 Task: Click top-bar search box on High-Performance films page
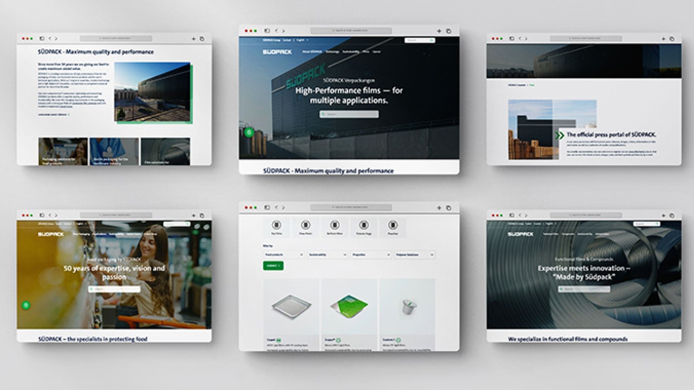click(420, 40)
